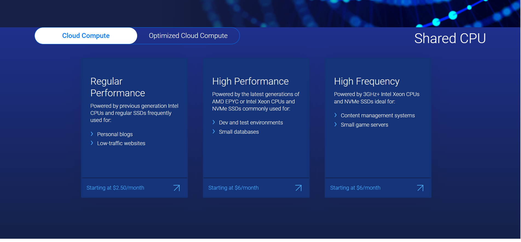Select the Optimized Cloud Compute tab
Viewport: 521px width, 242px height.
(x=188, y=36)
